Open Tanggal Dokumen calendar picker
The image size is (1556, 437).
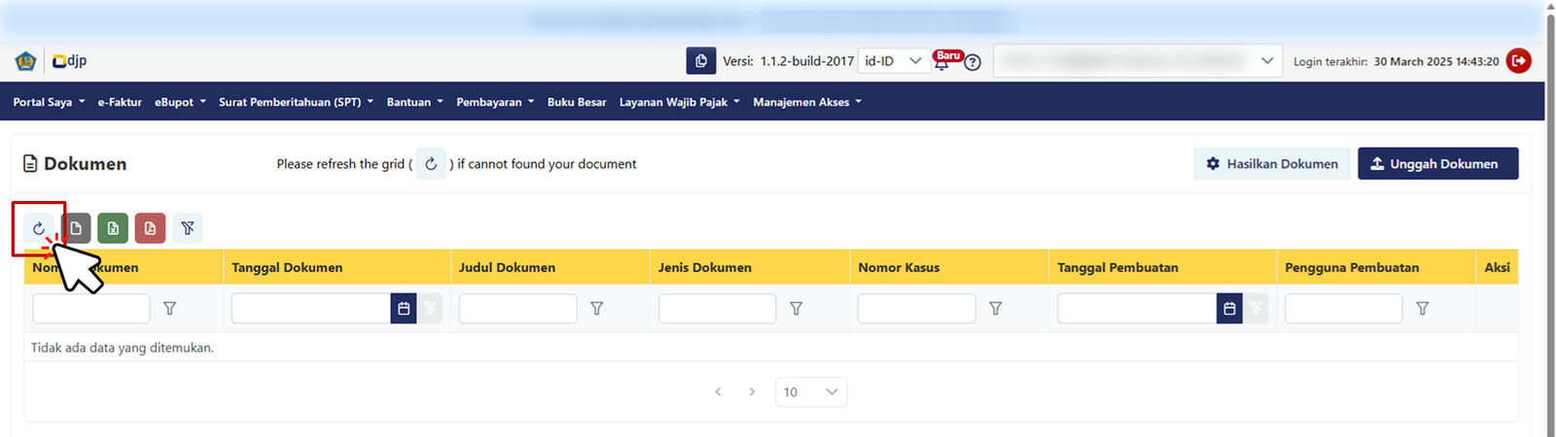(404, 309)
